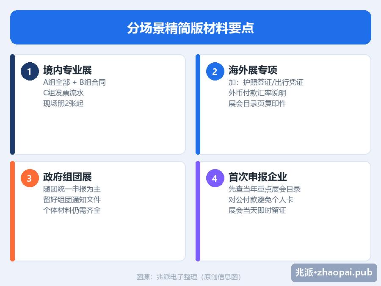Select the heading 首次申报企业

(257, 177)
